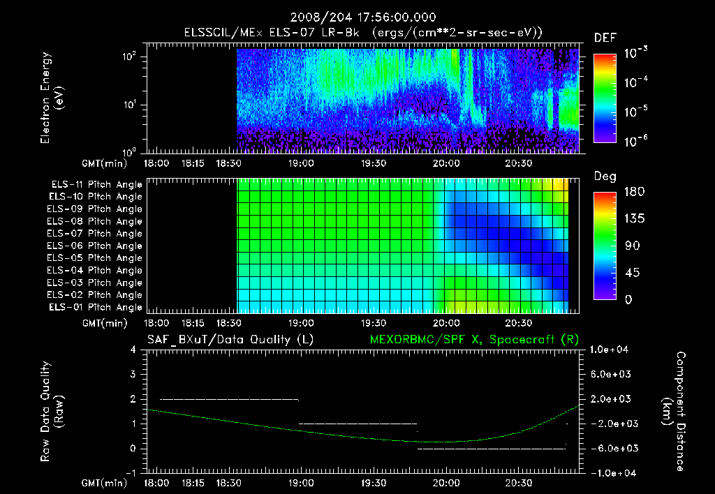Click the Deg colorbar heading
The width and height of the screenshot is (715, 494).
605,177
